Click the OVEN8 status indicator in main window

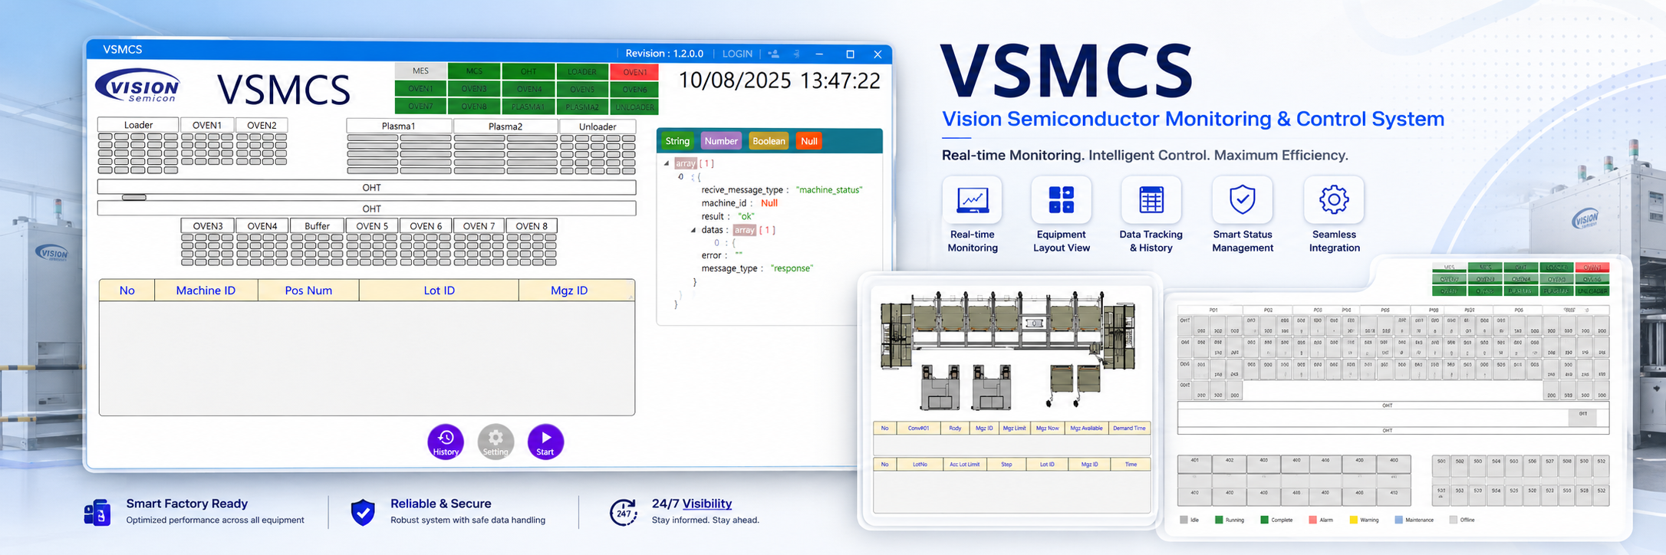coord(474,107)
